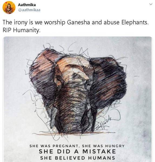Click the "SHE BELIEVED HUMANS" caption line

[77, 158]
